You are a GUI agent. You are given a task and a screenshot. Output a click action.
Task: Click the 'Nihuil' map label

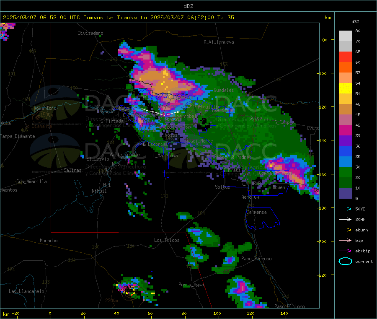click(x=99, y=191)
